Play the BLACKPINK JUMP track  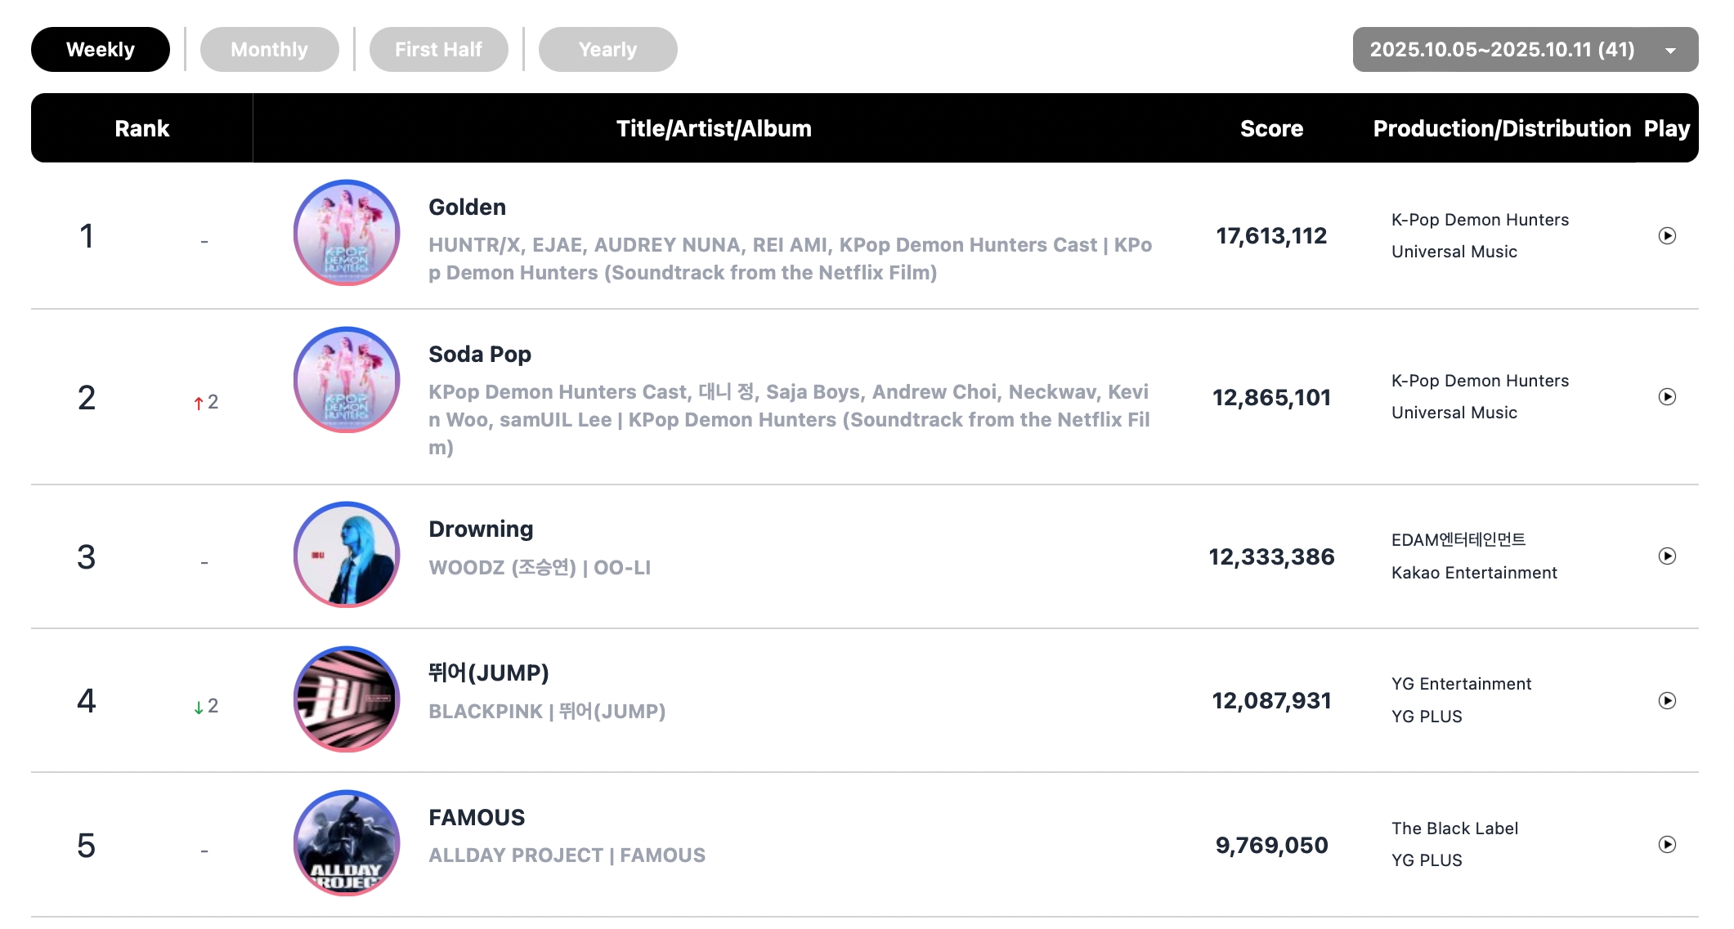[1667, 701]
